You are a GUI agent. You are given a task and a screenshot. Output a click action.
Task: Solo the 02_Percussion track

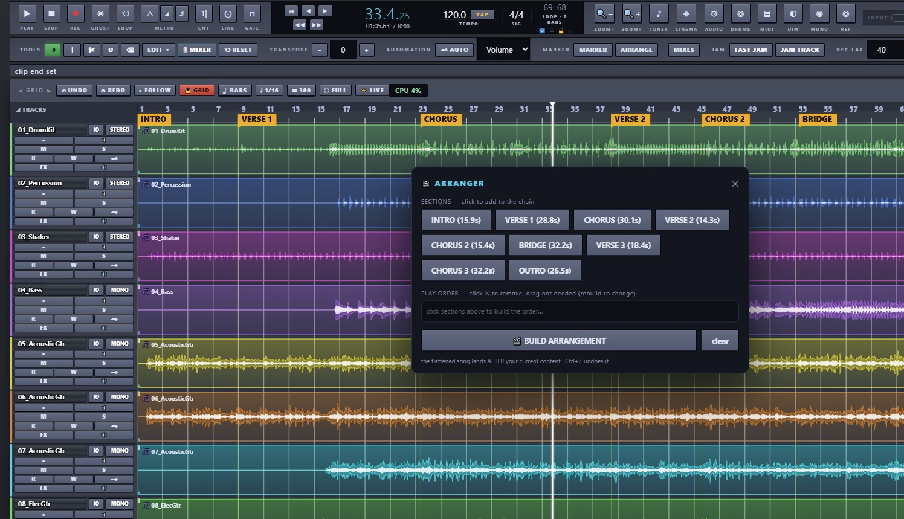104,202
